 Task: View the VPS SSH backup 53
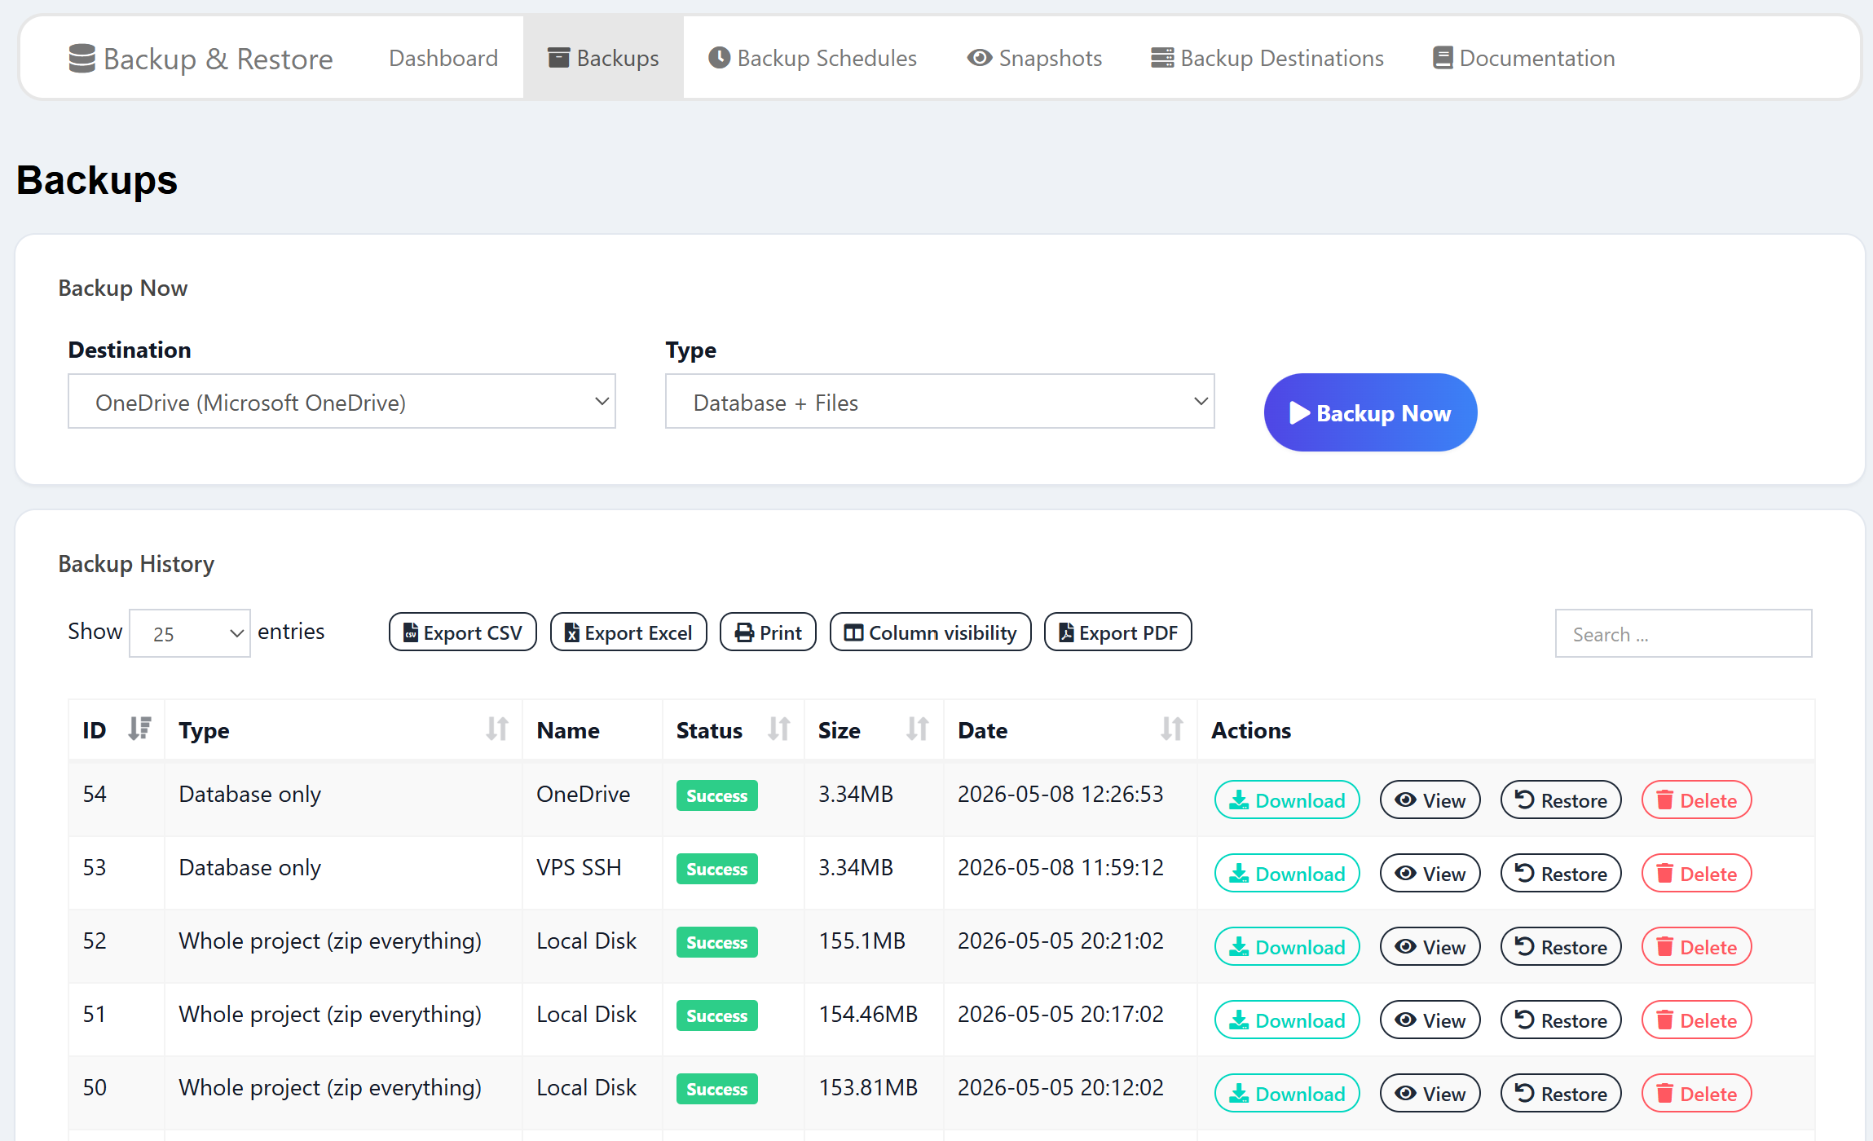(x=1430, y=874)
